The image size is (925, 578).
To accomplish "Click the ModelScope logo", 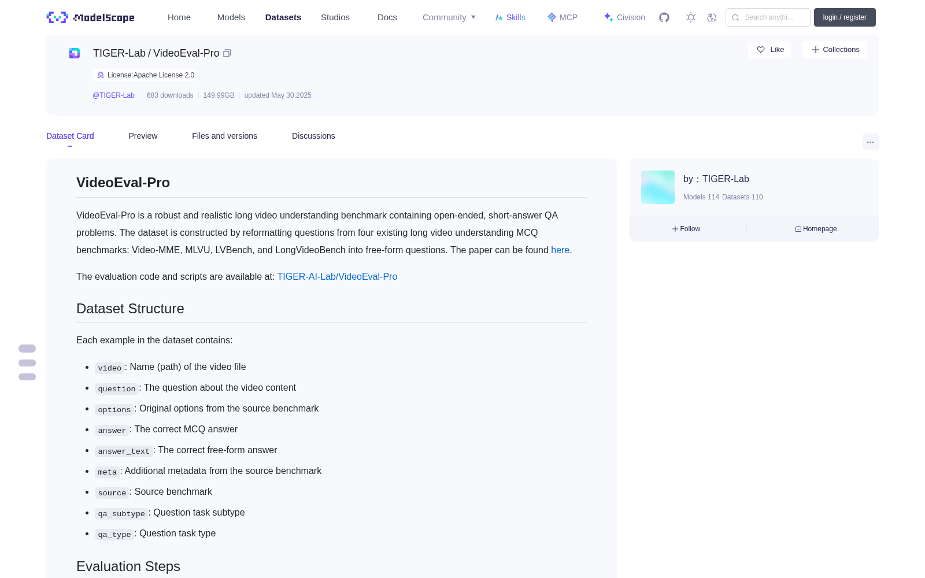I will [90, 17].
